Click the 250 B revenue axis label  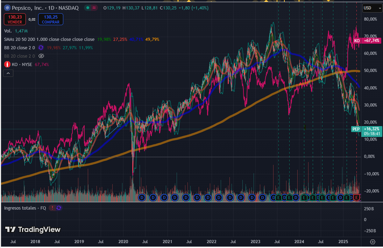369,209
